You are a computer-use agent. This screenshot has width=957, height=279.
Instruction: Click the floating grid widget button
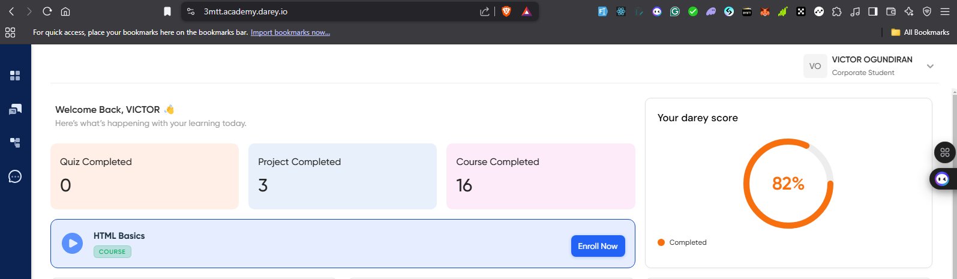point(945,152)
